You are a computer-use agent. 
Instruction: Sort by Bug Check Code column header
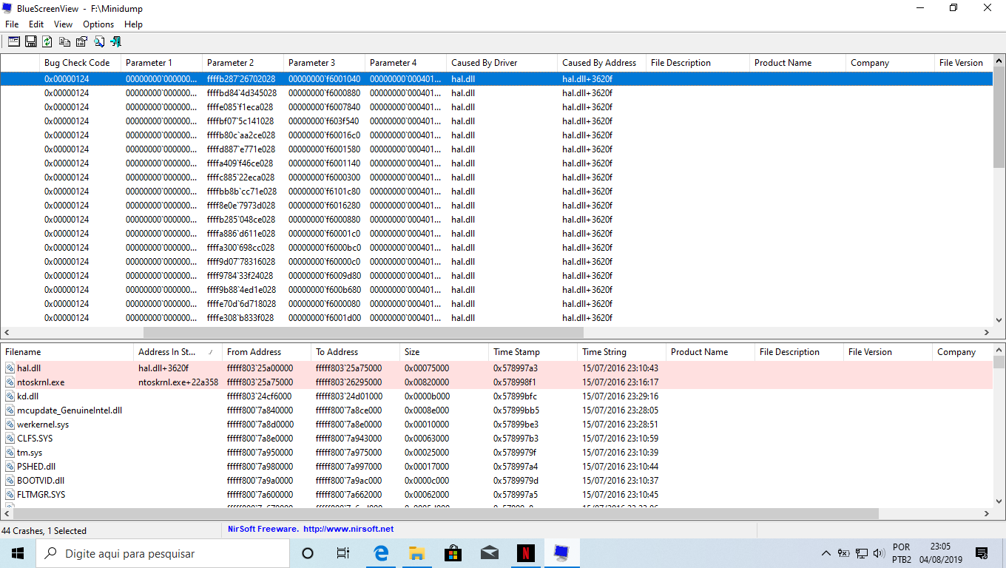tap(80, 63)
